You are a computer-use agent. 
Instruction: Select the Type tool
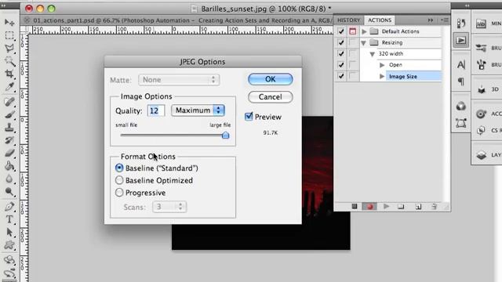pos(9,219)
